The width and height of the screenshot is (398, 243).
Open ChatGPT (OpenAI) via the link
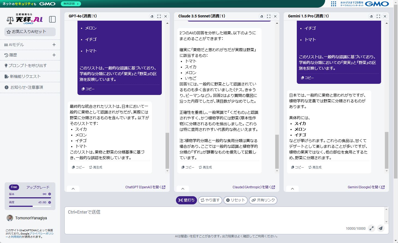point(145,187)
